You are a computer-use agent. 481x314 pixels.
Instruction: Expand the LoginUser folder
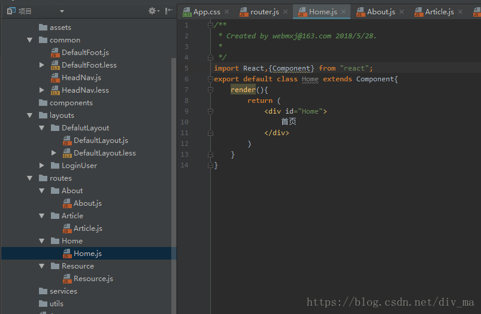[42, 166]
